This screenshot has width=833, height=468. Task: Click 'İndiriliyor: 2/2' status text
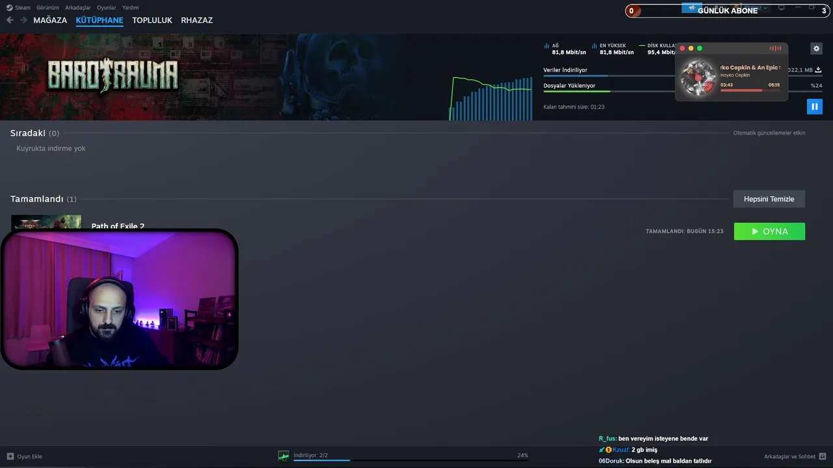(x=310, y=455)
